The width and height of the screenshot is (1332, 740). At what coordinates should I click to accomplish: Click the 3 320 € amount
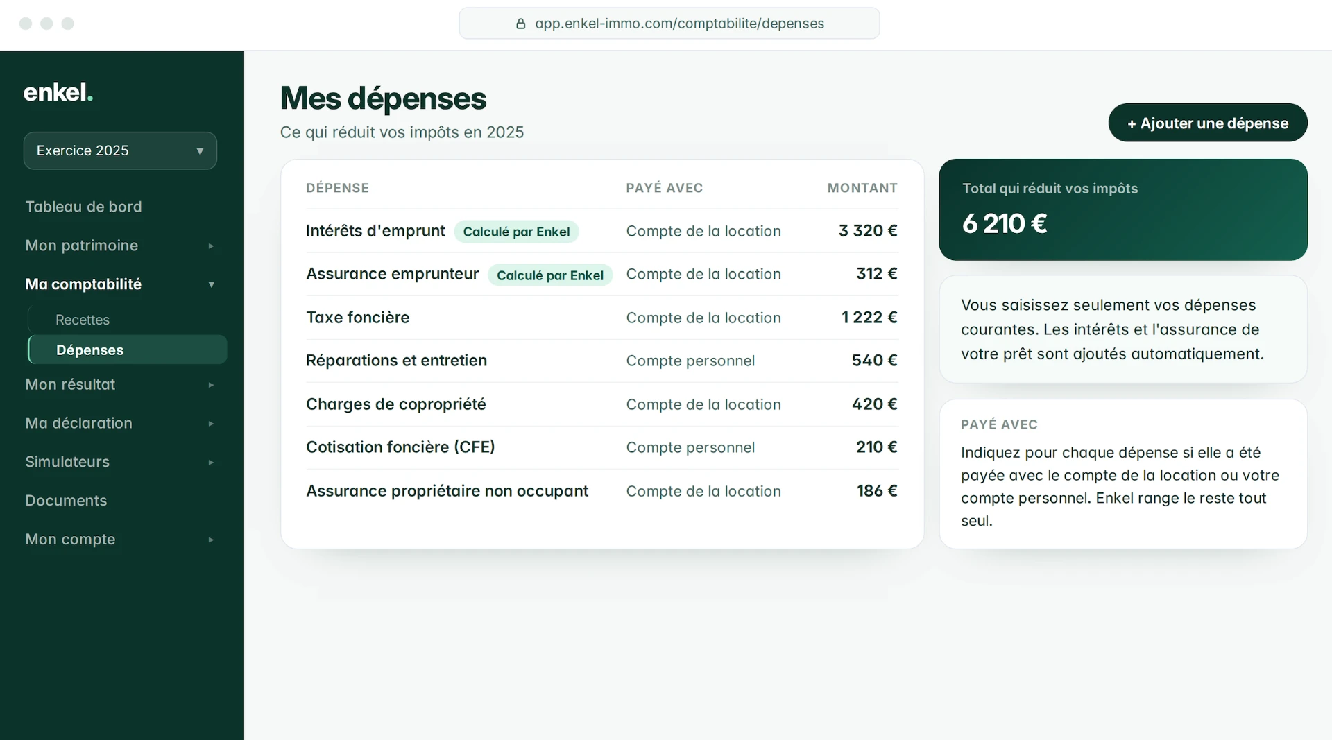(x=868, y=231)
